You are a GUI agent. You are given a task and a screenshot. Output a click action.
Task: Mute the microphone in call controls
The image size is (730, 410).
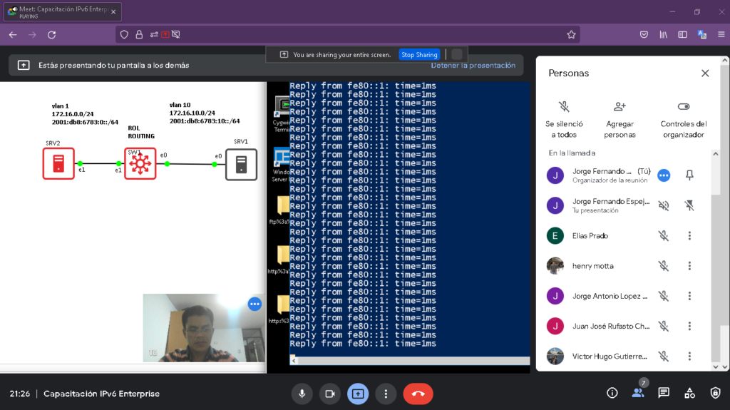tap(302, 394)
